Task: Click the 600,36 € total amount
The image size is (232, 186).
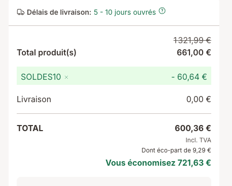Action: pyautogui.click(x=193, y=128)
